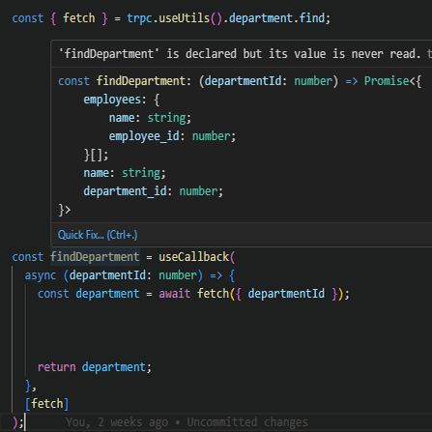Select trpc in the first code line
This screenshot has width=432, height=432.
point(139,18)
